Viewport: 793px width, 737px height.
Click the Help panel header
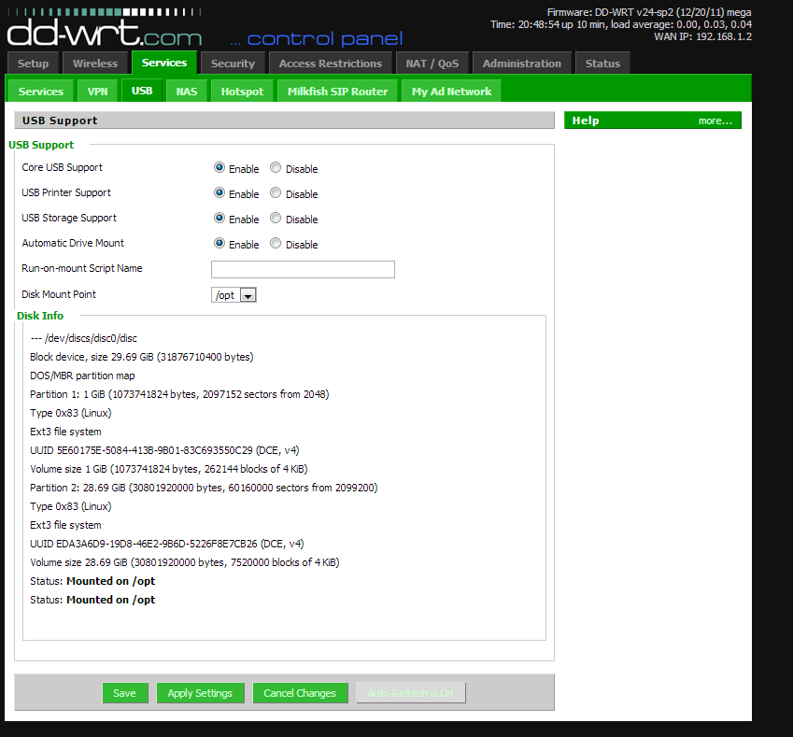click(652, 120)
